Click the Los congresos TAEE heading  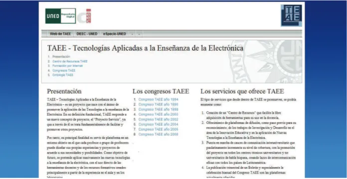(x=161, y=91)
